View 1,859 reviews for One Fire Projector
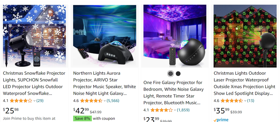The image size is (280, 122). [183, 110]
